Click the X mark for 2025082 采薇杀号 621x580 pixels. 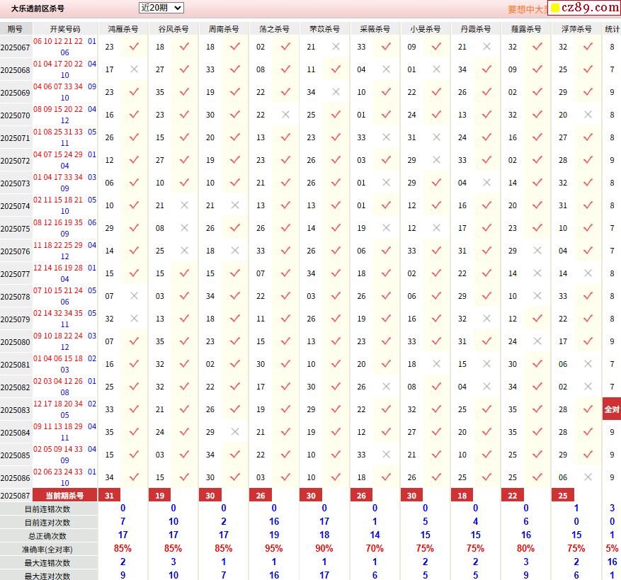(386, 386)
